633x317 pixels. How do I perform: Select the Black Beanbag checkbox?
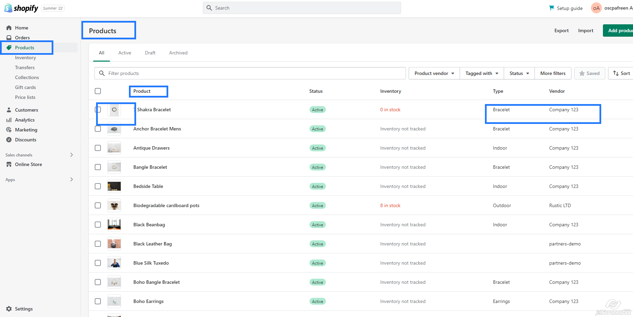(98, 225)
